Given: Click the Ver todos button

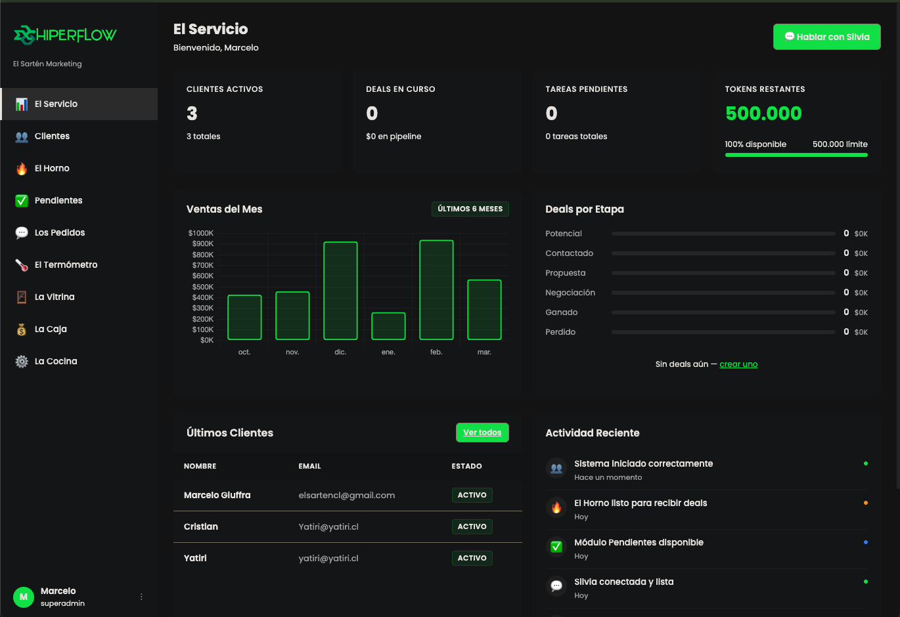Looking at the screenshot, I should pyautogui.click(x=482, y=433).
